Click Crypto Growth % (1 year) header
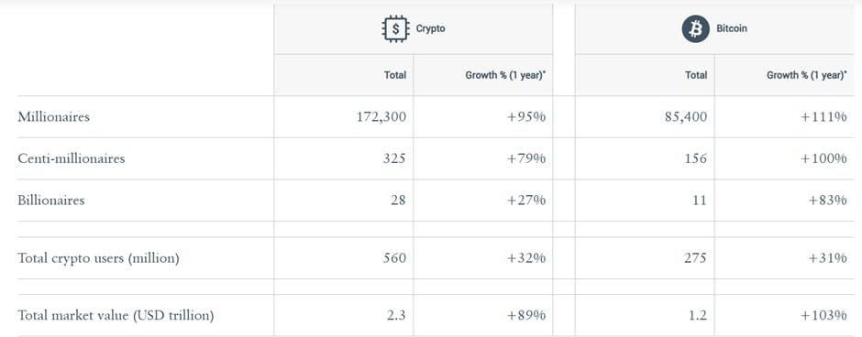The width and height of the screenshot is (862, 337). point(505,75)
